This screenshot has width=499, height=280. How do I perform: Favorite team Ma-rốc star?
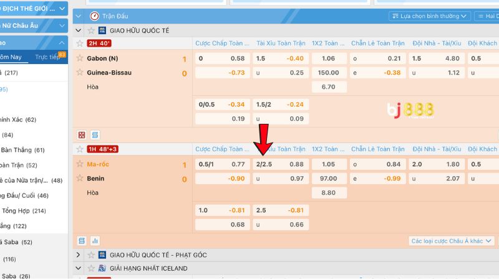point(80,164)
